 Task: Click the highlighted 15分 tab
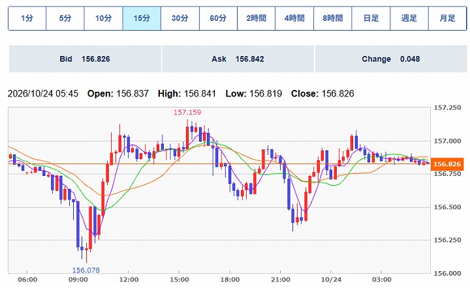[x=142, y=18]
